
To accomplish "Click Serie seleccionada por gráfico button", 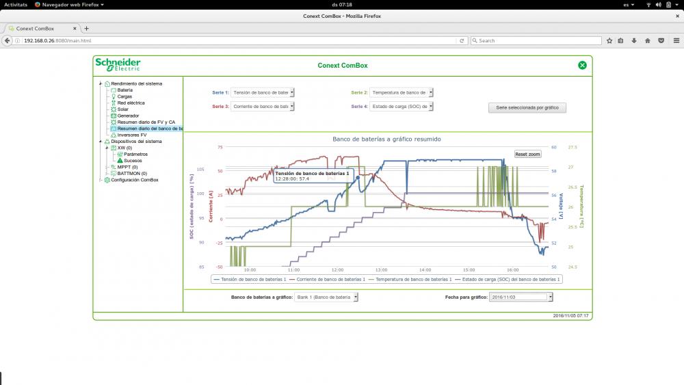I will click(527, 107).
